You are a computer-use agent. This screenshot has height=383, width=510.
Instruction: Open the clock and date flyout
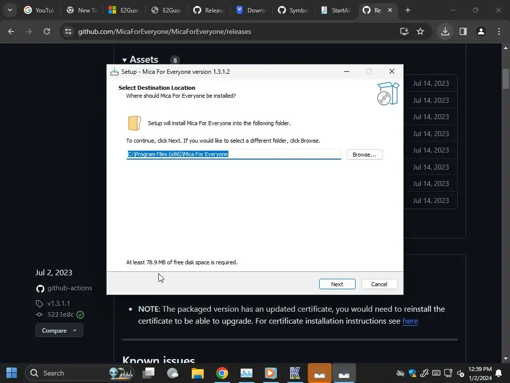click(480, 373)
